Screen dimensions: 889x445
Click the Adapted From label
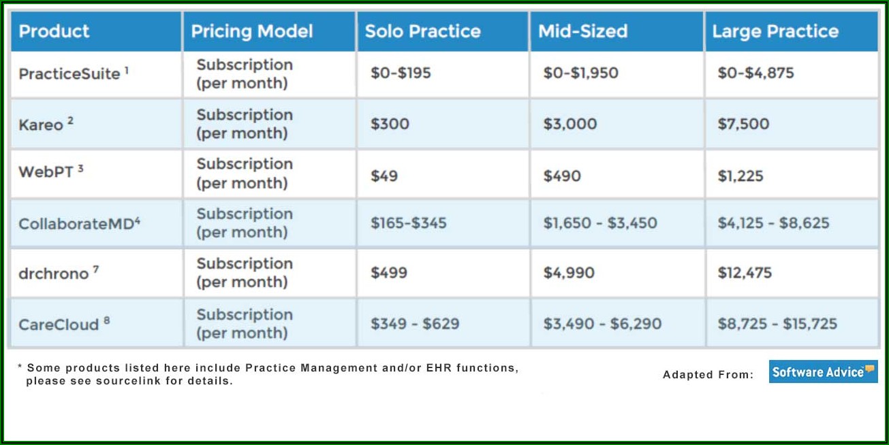[708, 374]
